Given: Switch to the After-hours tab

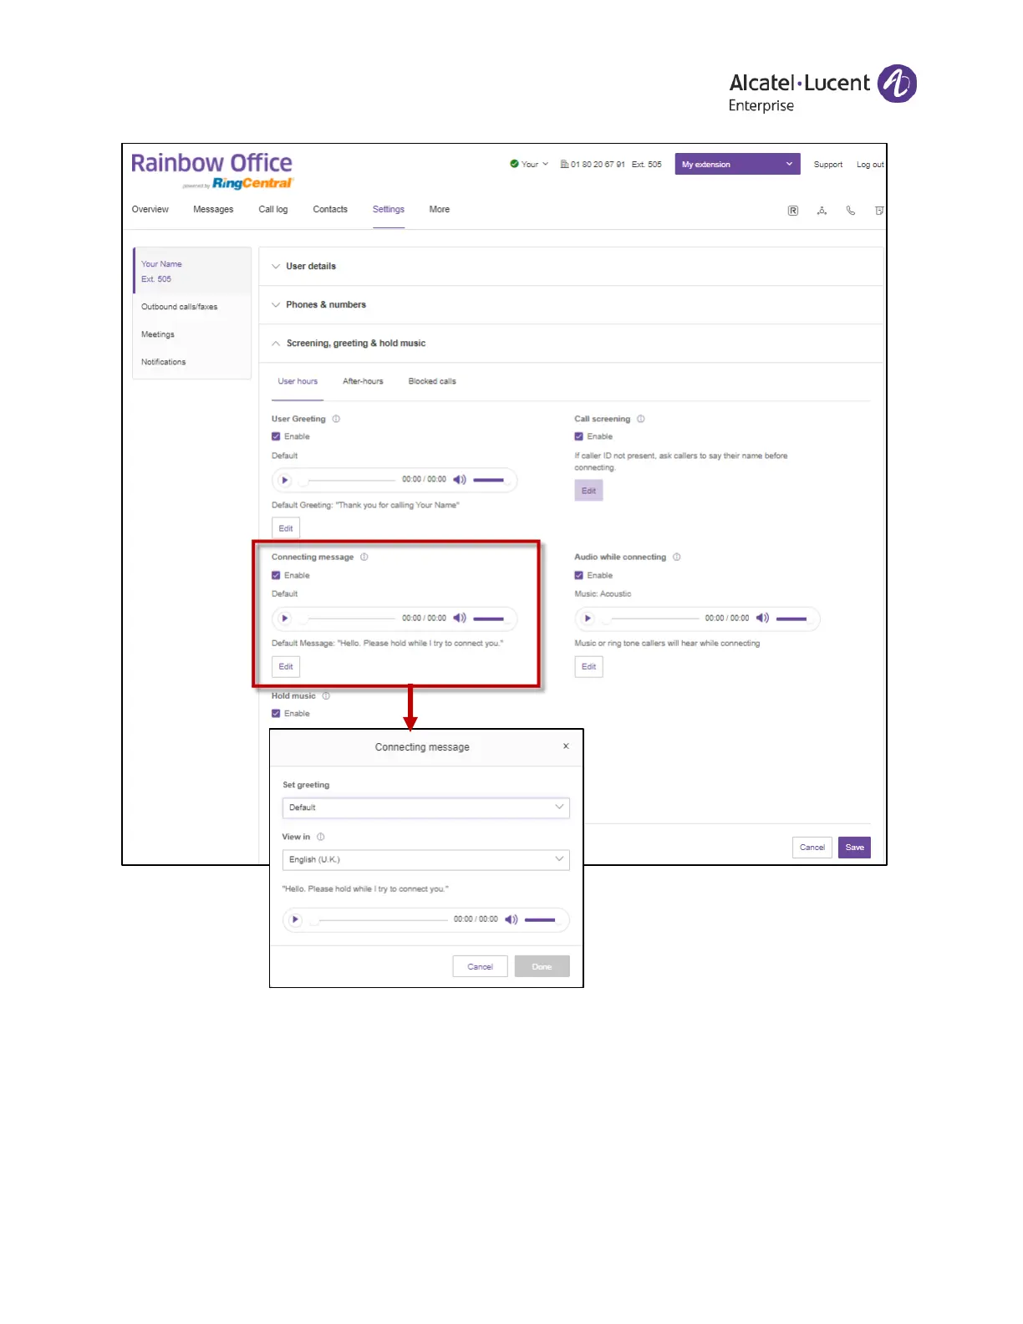Looking at the screenshot, I should (x=363, y=381).
